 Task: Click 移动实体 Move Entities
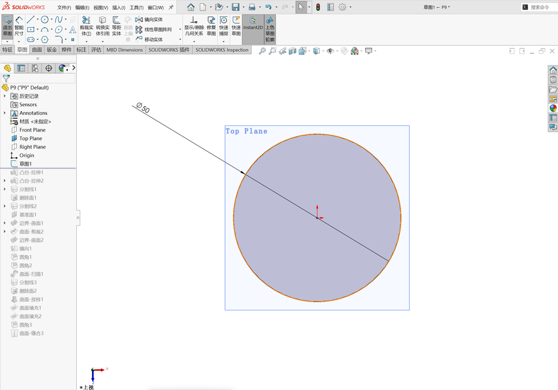tap(149, 39)
